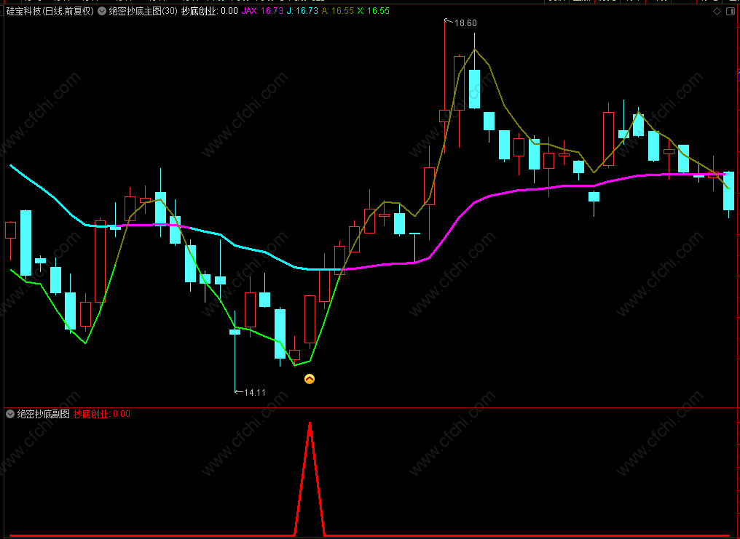Click the candlestick with the 18.60 high wick
This screenshot has width=740, height=539.
[x=444, y=116]
